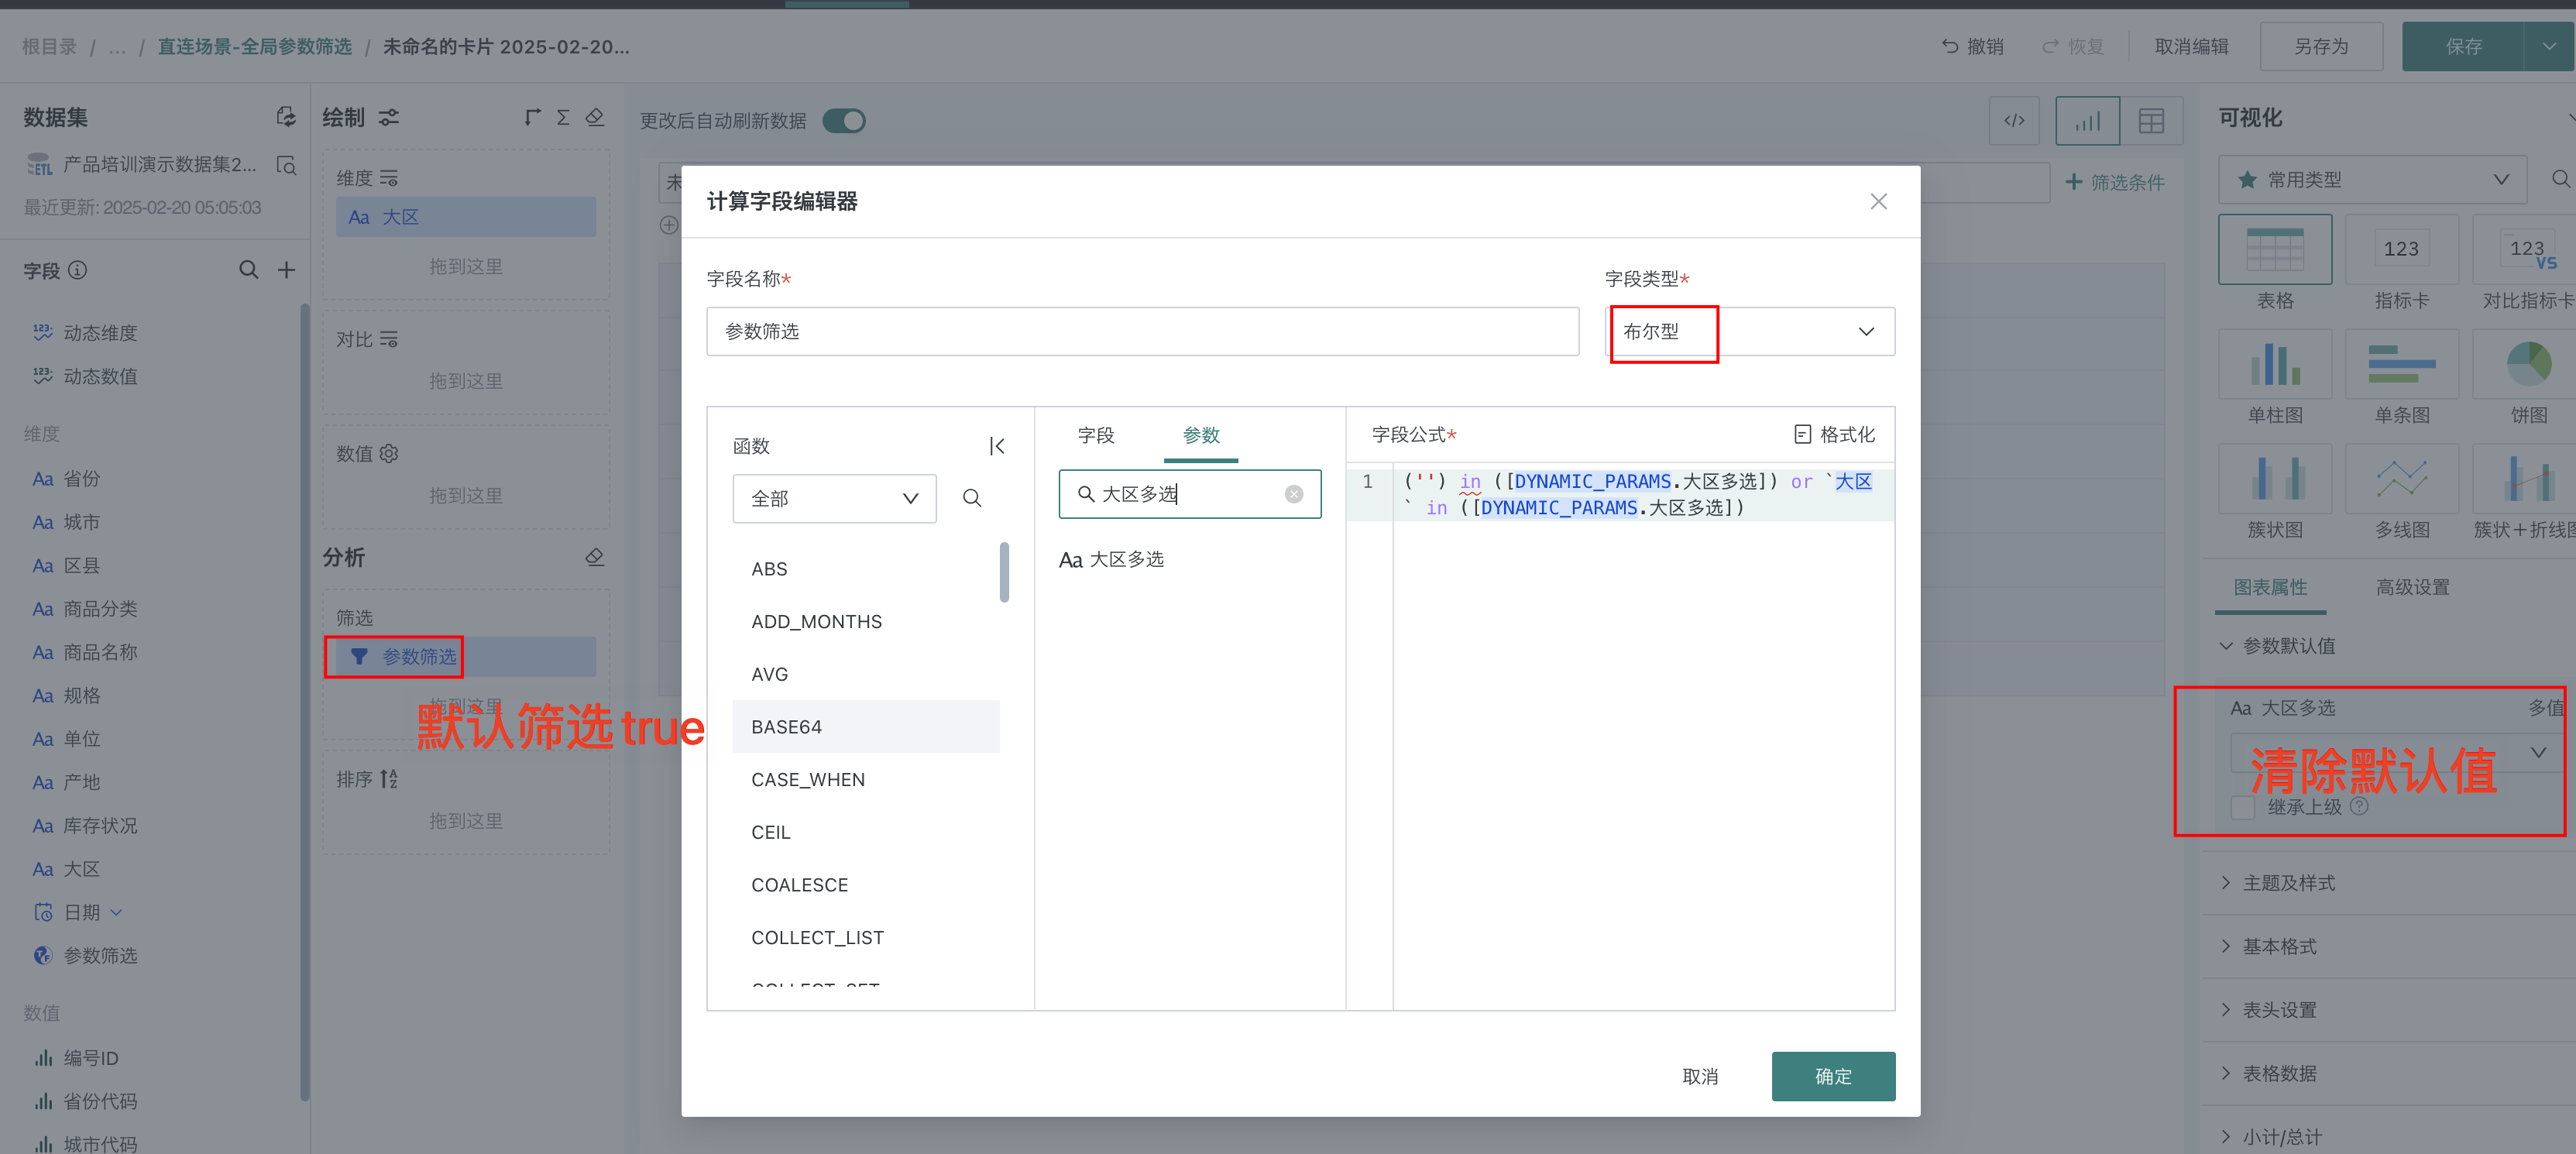This screenshot has width=2576, height=1154.
Task: Switch to table view icon
Action: coord(2151,121)
